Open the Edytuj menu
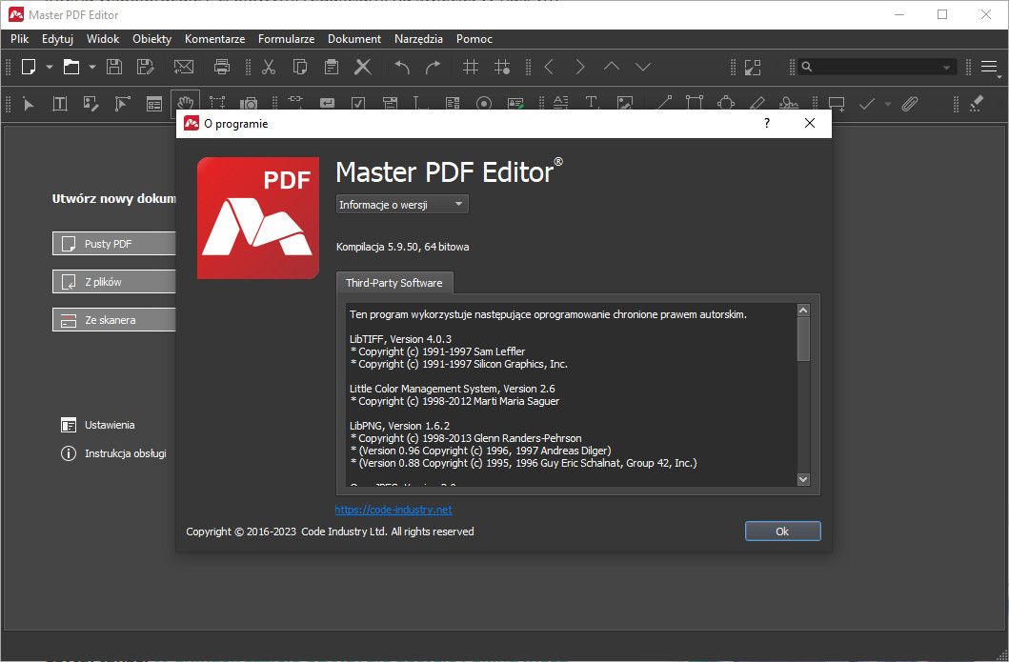 pyautogui.click(x=57, y=39)
